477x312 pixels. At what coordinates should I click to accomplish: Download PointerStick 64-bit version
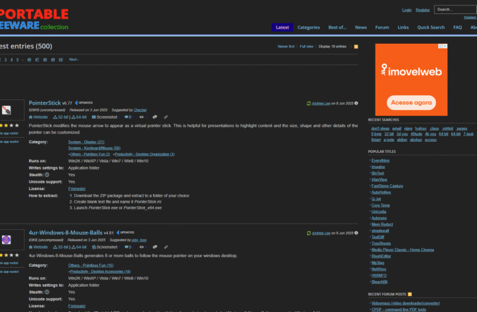pyautogui.click(x=79, y=117)
